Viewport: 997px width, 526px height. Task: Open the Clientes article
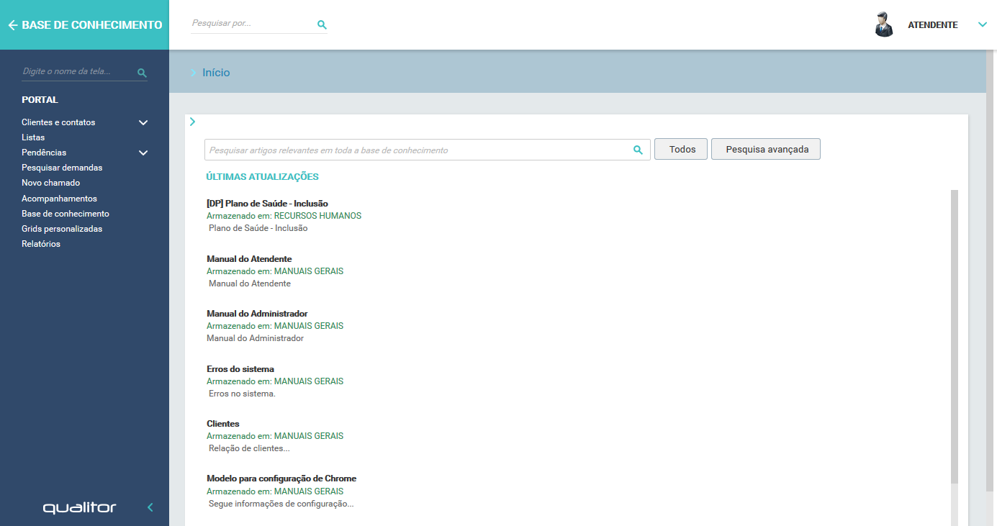click(x=223, y=424)
